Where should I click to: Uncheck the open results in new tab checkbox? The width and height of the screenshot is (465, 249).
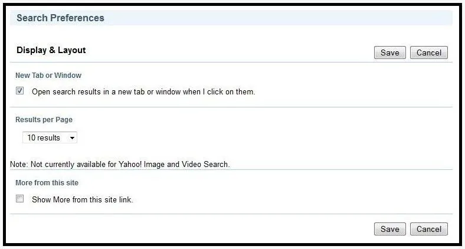point(20,91)
